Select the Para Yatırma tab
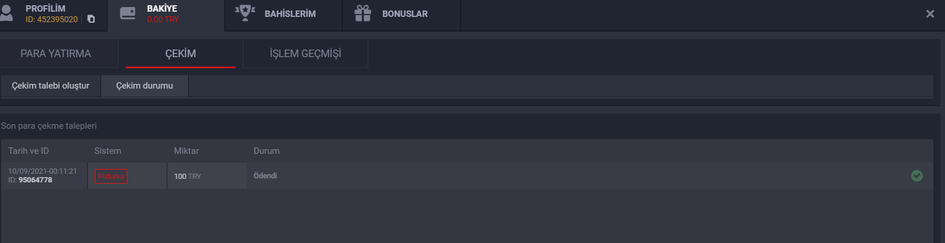The image size is (945, 243). coord(56,54)
